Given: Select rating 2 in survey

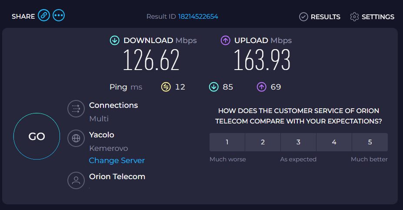Looking at the screenshot, I should pyautogui.click(x=263, y=142).
